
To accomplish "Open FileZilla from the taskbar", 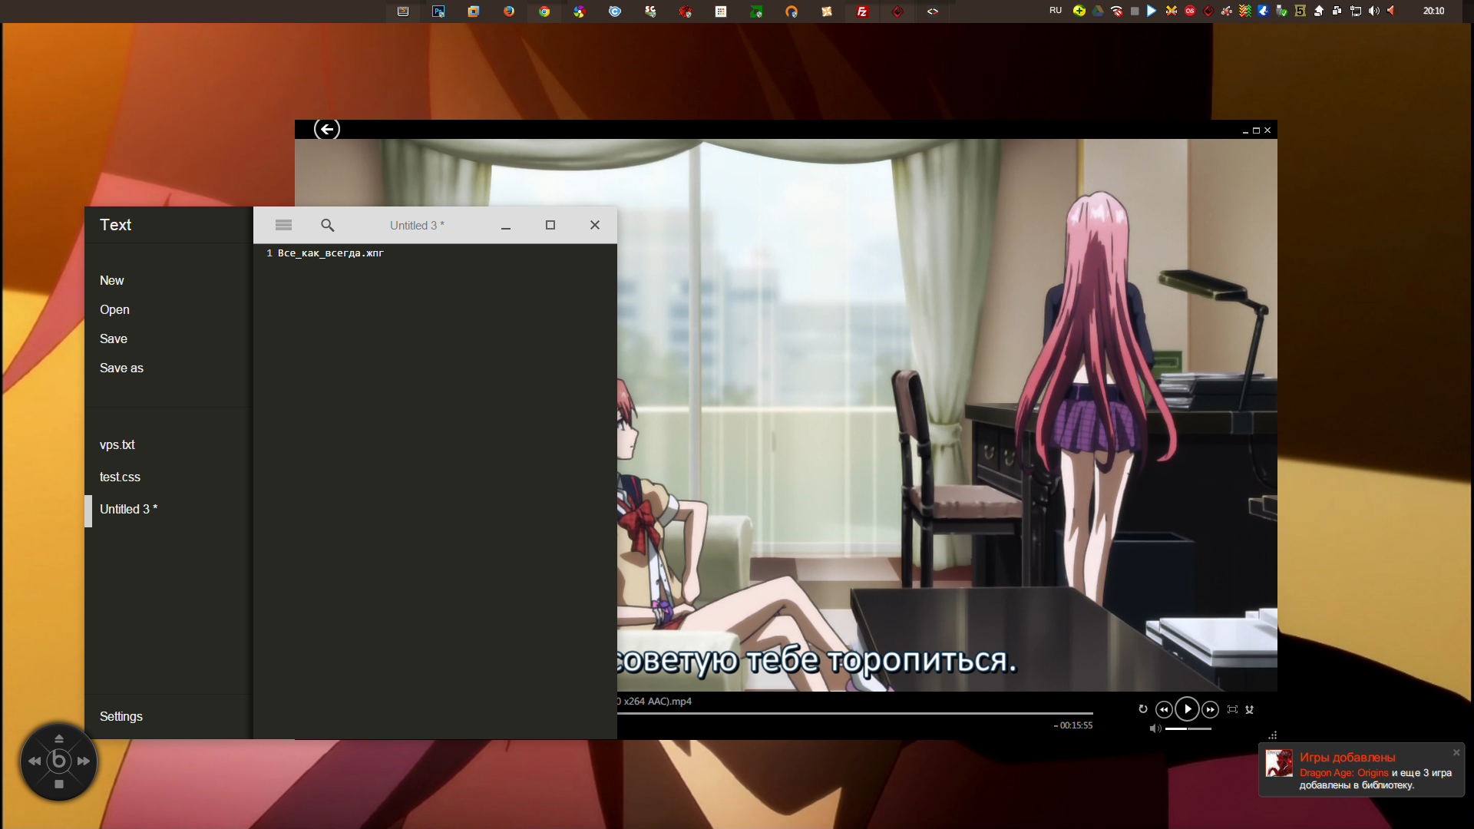I will click(x=862, y=12).
